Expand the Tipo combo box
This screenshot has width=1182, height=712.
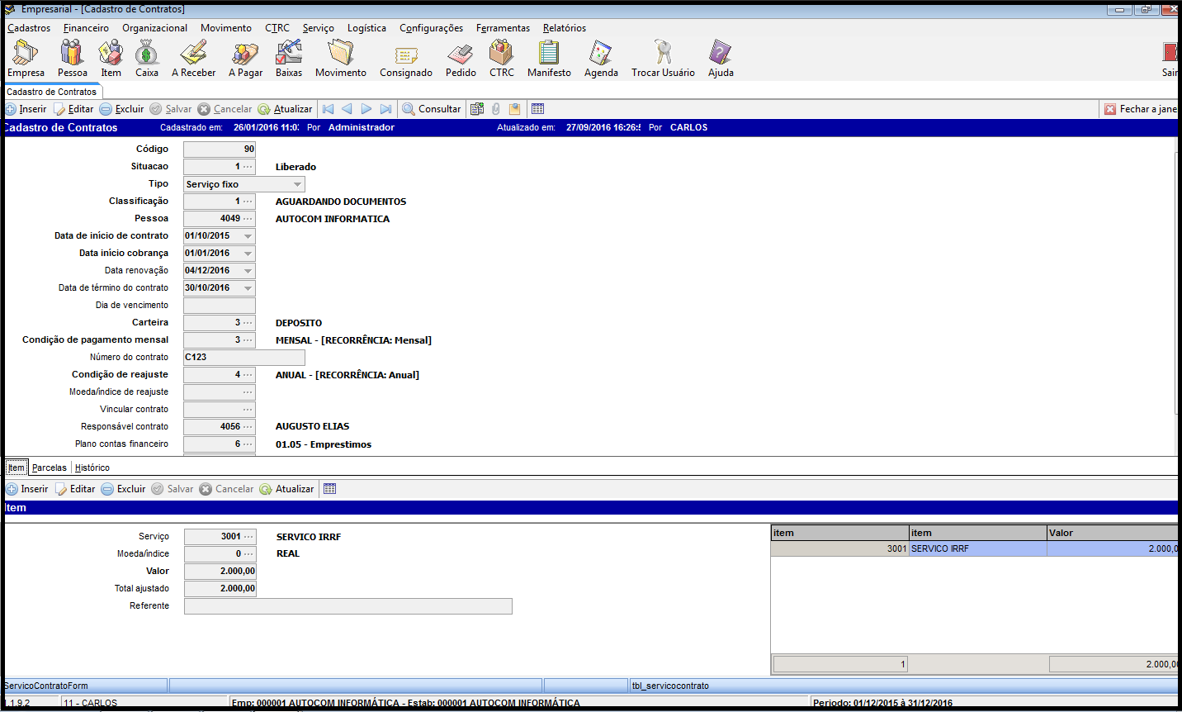point(297,184)
